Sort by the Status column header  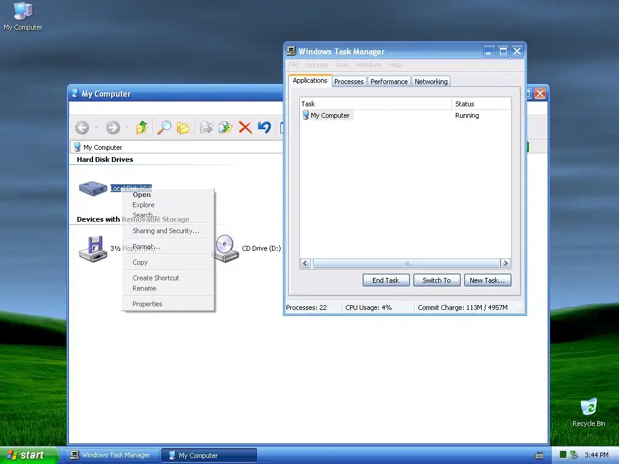pyautogui.click(x=482, y=104)
